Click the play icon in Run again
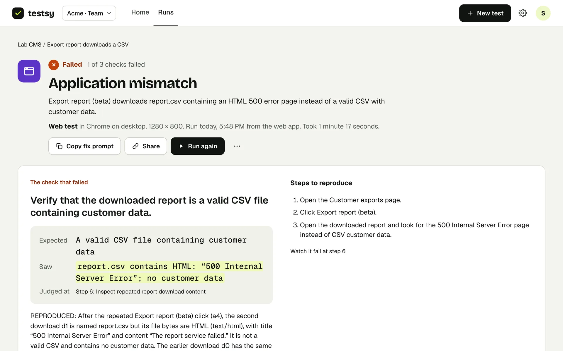Image resolution: width=563 pixels, height=351 pixels. click(181, 146)
